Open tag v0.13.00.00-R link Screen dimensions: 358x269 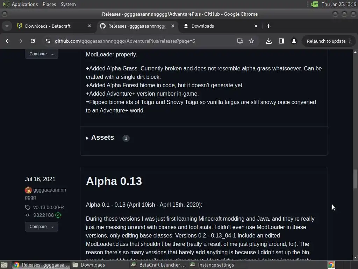pyautogui.click(x=48, y=207)
